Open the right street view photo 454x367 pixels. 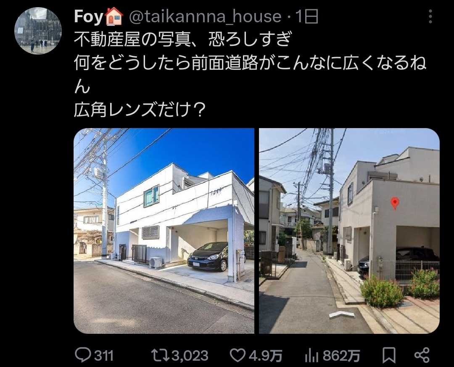[349, 231]
